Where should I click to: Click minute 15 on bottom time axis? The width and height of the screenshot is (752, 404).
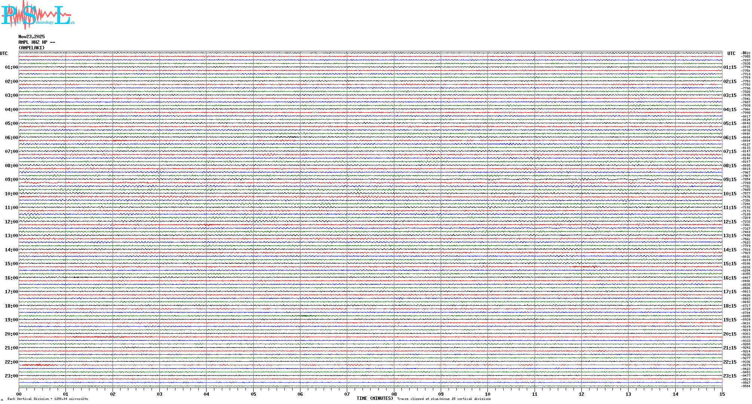(722, 394)
